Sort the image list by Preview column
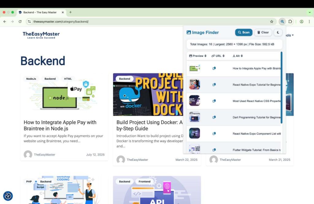This screenshot has height=204, width=314. pos(198,56)
